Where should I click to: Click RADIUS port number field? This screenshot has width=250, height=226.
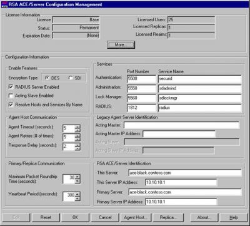tap(141, 108)
